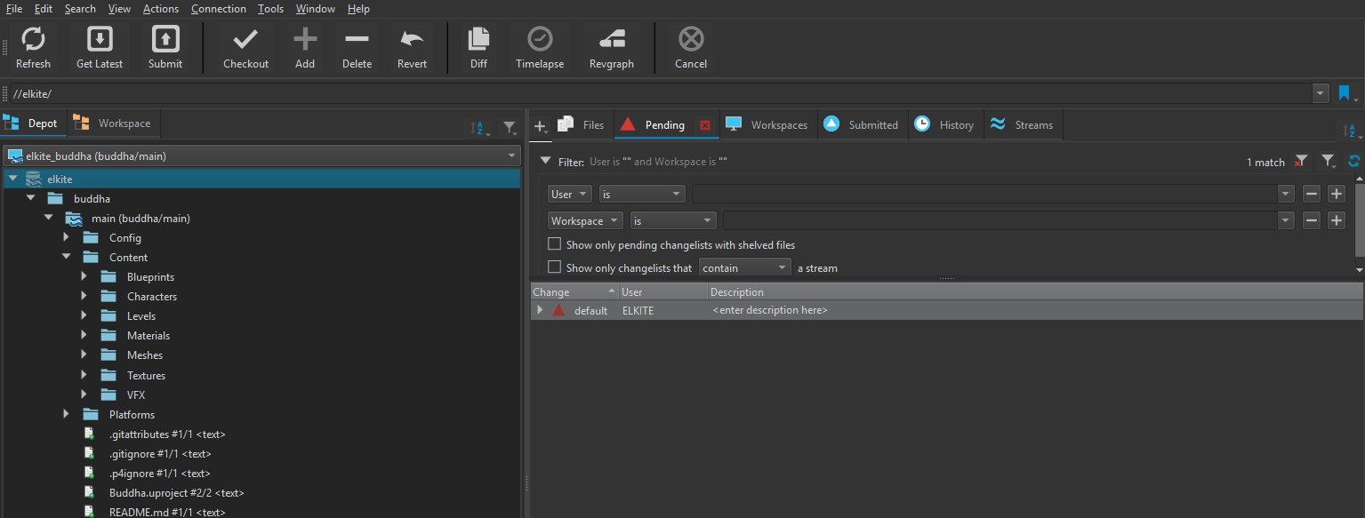1365x518 pixels.
Task: Sort by the User column header
Action: 663,291
